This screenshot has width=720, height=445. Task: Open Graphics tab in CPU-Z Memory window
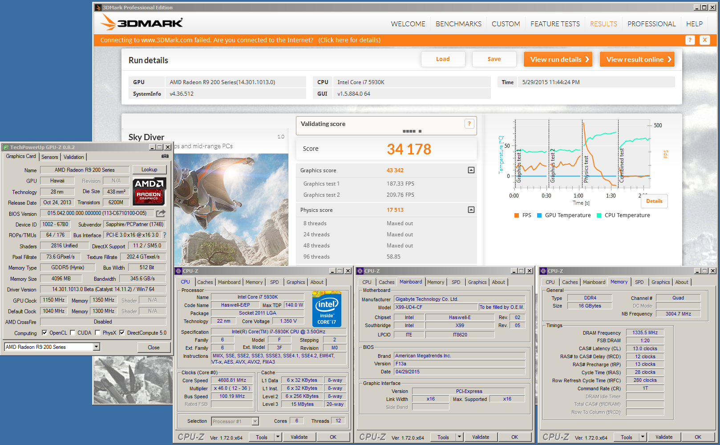point(660,282)
